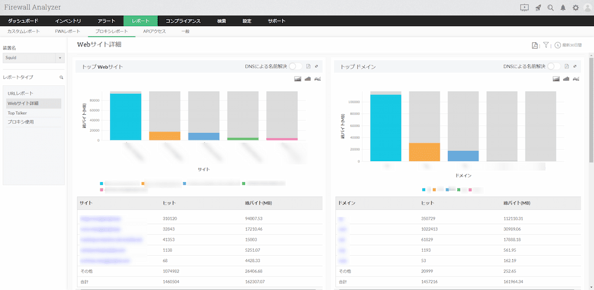594x290 pixels.
Task: Switch トップ Webサイト chart to bar chart view
Action: 307,78
